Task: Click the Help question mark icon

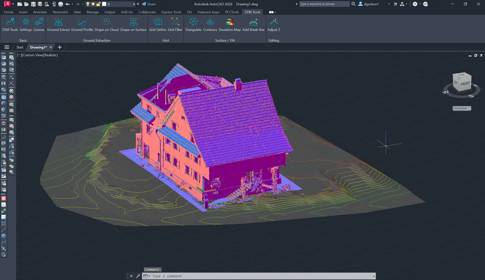Action: click(x=415, y=4)
